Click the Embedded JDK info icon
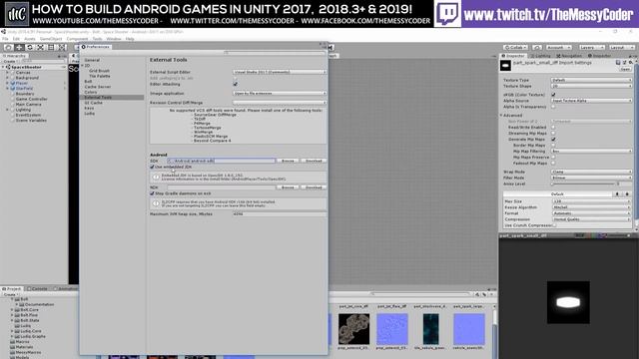Viewport: 639px width, 359px height. (156, 178)
